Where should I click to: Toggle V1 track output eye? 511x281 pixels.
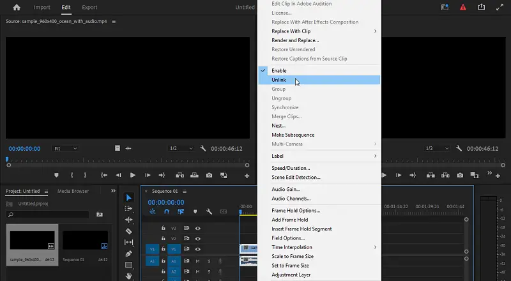[197, 249]
